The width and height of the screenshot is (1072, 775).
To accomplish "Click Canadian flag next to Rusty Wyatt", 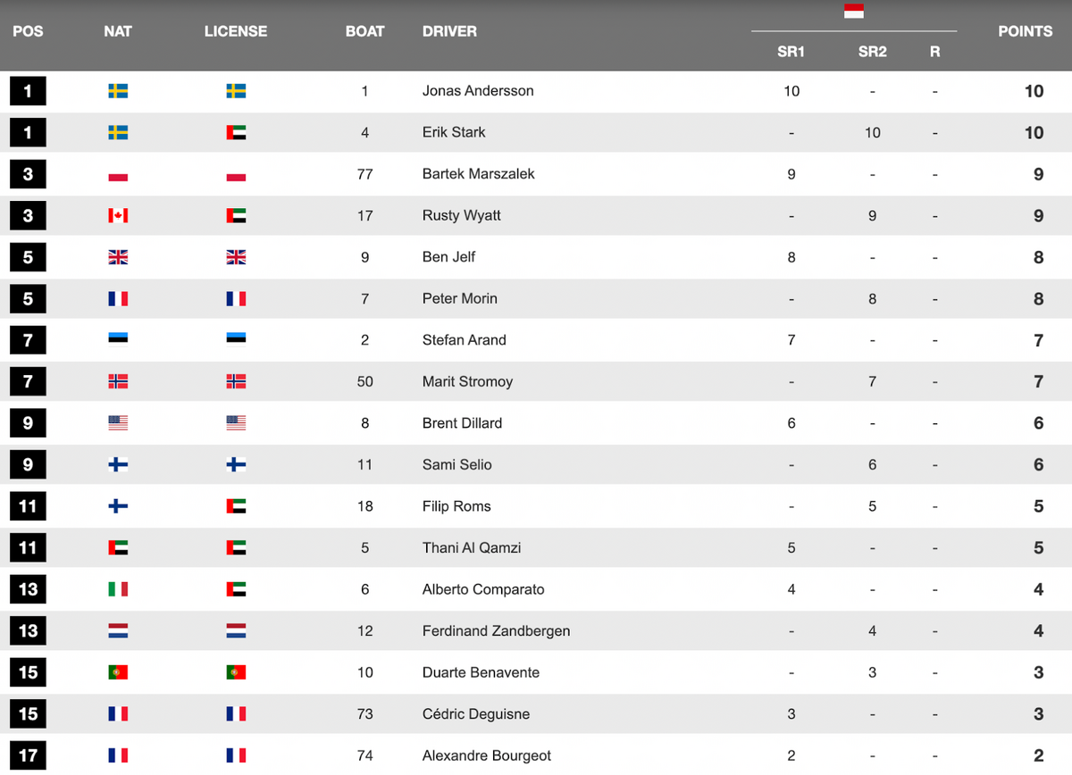I will [x=118, y=215].
